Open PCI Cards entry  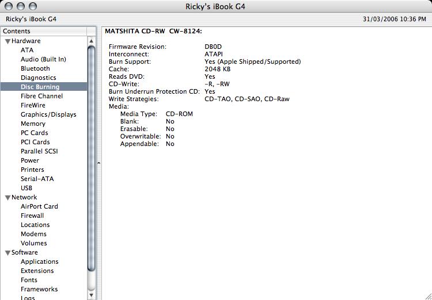[35, 142]
